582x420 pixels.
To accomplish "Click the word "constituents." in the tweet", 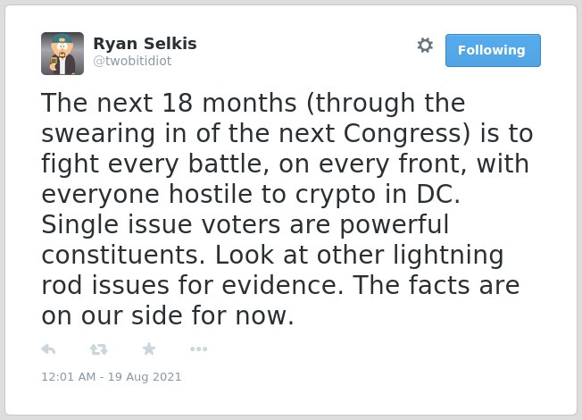I will 123,255.
